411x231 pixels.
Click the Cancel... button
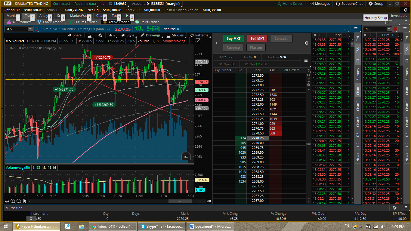[281, 38]
